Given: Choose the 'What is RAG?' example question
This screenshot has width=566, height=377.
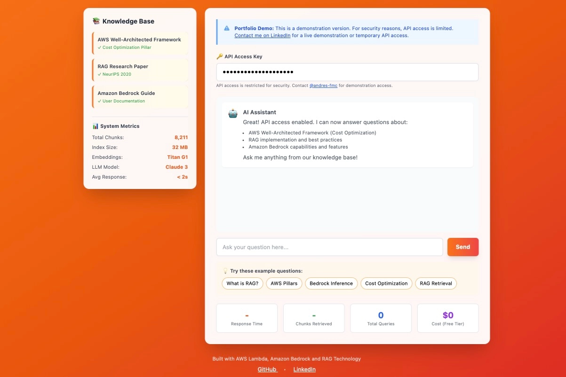Looking at the screenshot, I should click(x=242, y=283).
